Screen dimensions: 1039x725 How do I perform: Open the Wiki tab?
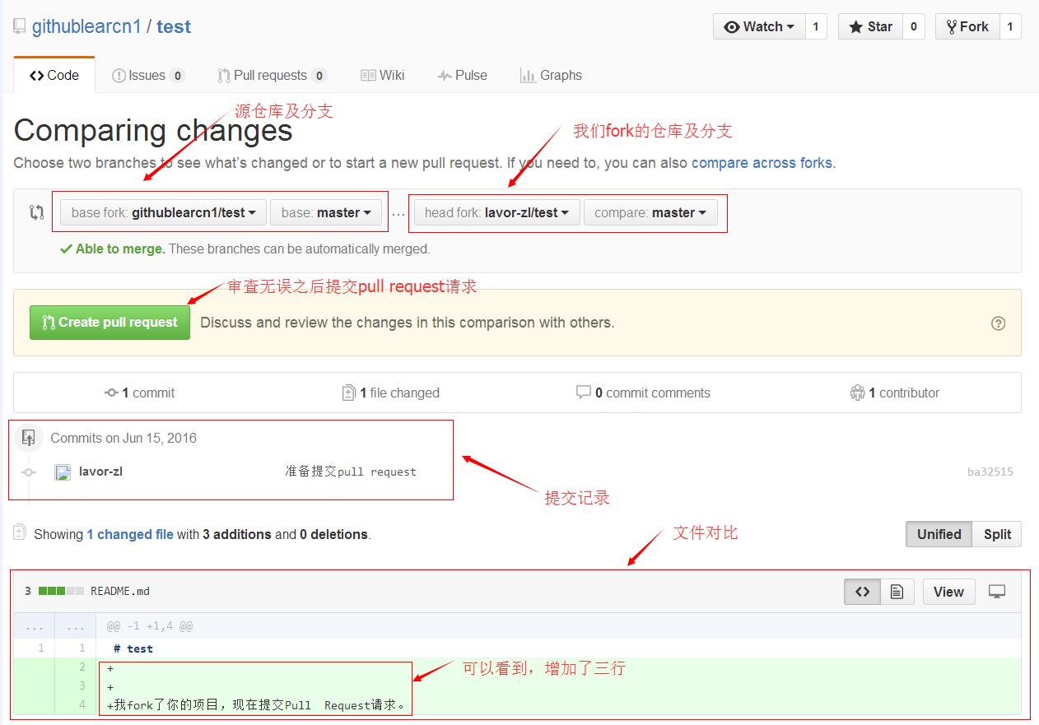[x=382, y=75]
